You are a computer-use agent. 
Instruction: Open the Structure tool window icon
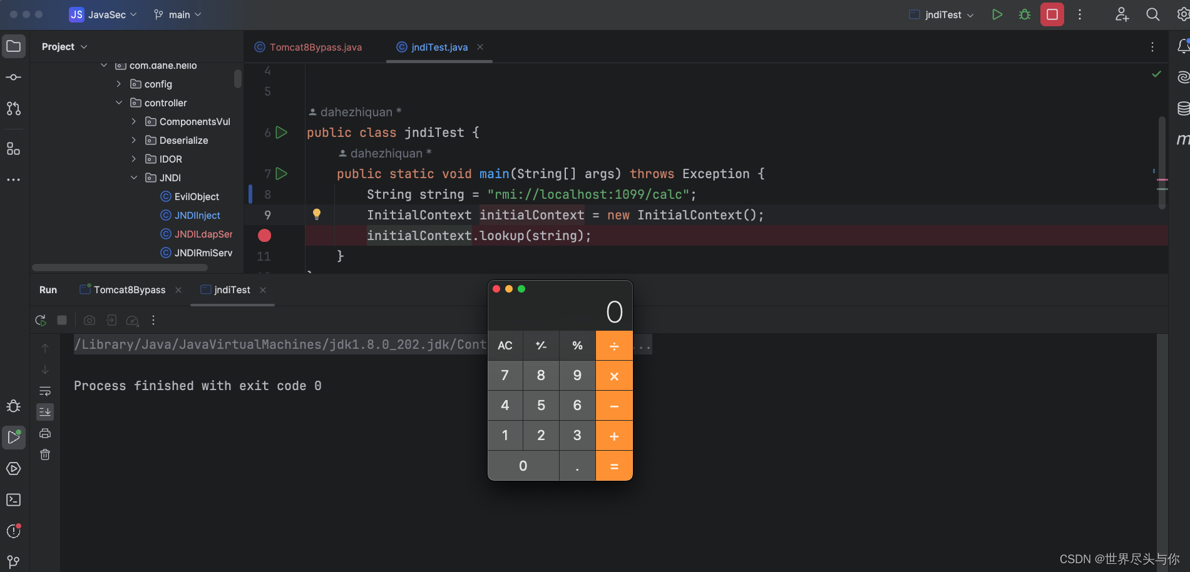coord(14,148)
